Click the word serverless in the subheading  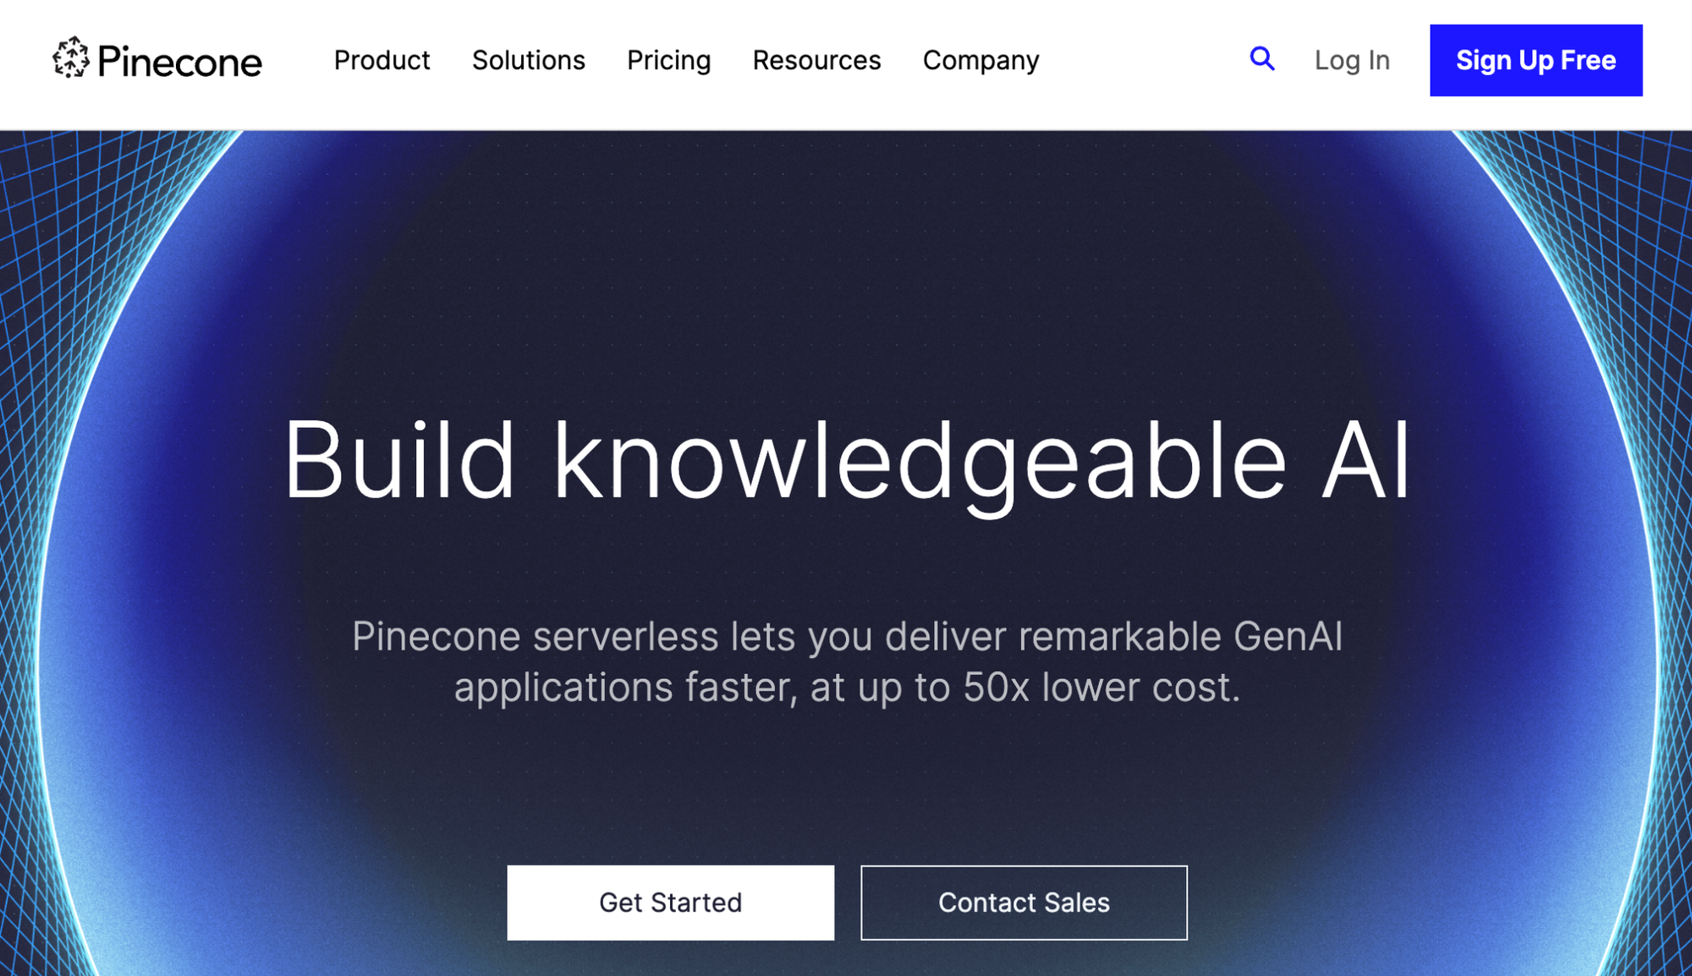tap(625, 636)
